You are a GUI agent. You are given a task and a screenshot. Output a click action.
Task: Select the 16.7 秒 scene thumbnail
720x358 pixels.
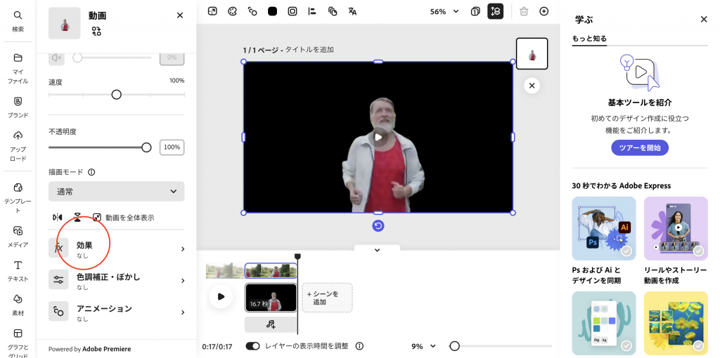tap(271, 298)
